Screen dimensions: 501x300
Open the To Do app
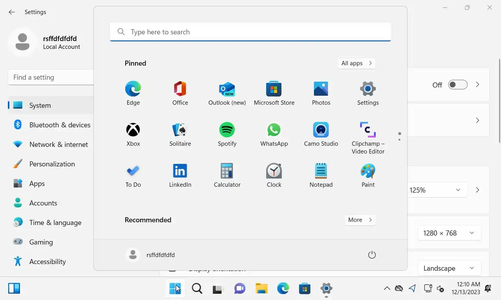point(133,175)
